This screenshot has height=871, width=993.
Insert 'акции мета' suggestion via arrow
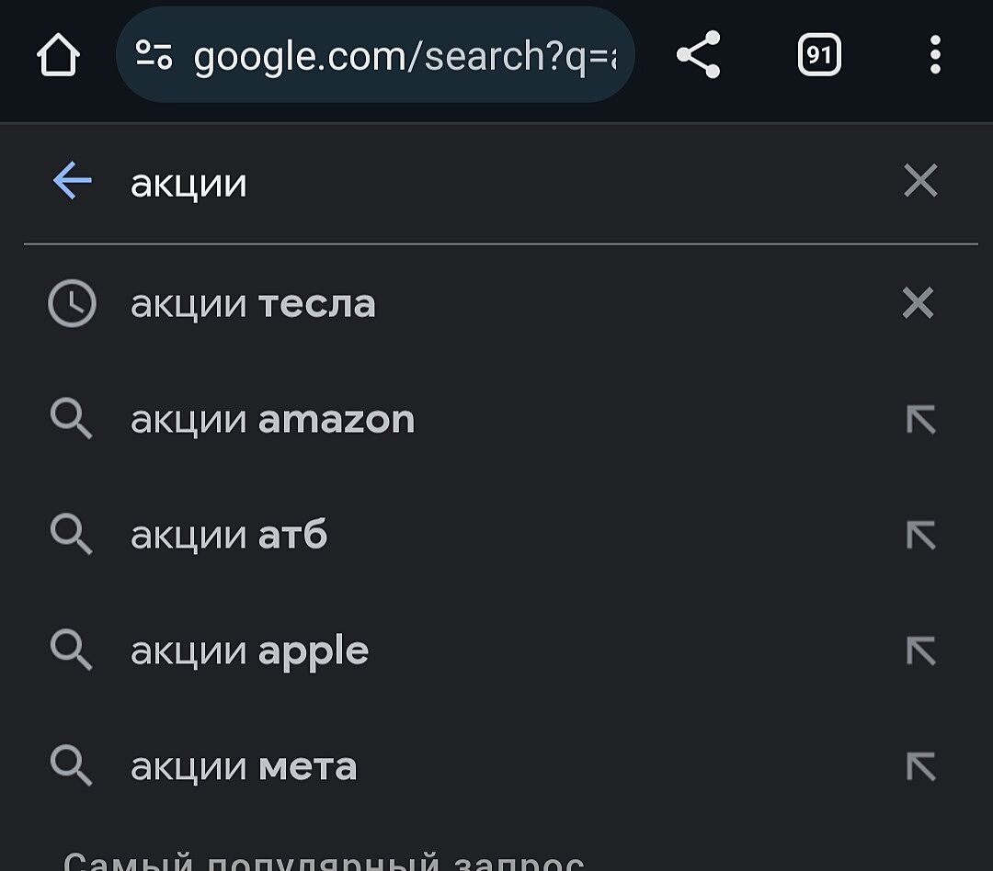(920, 767)
